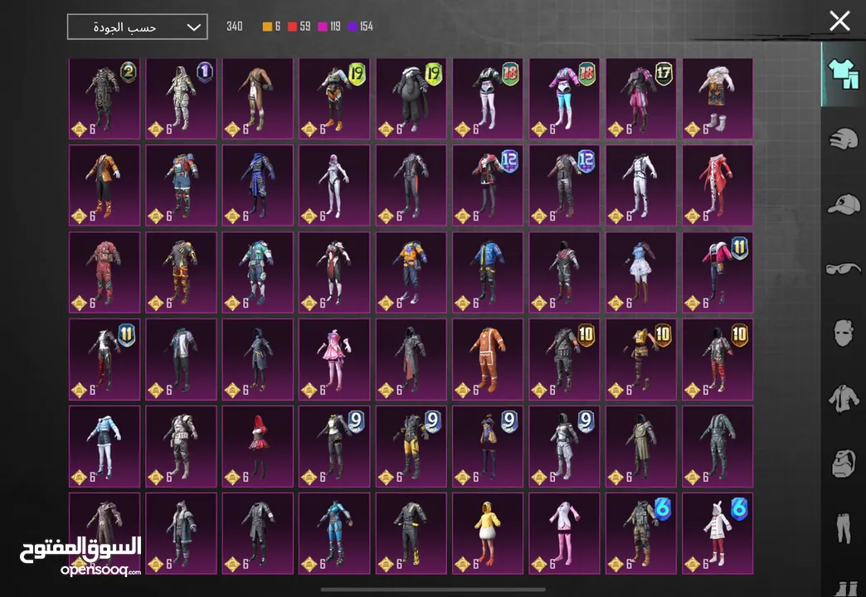Select the red plaid jumpsuit outfit

(105, 272)
